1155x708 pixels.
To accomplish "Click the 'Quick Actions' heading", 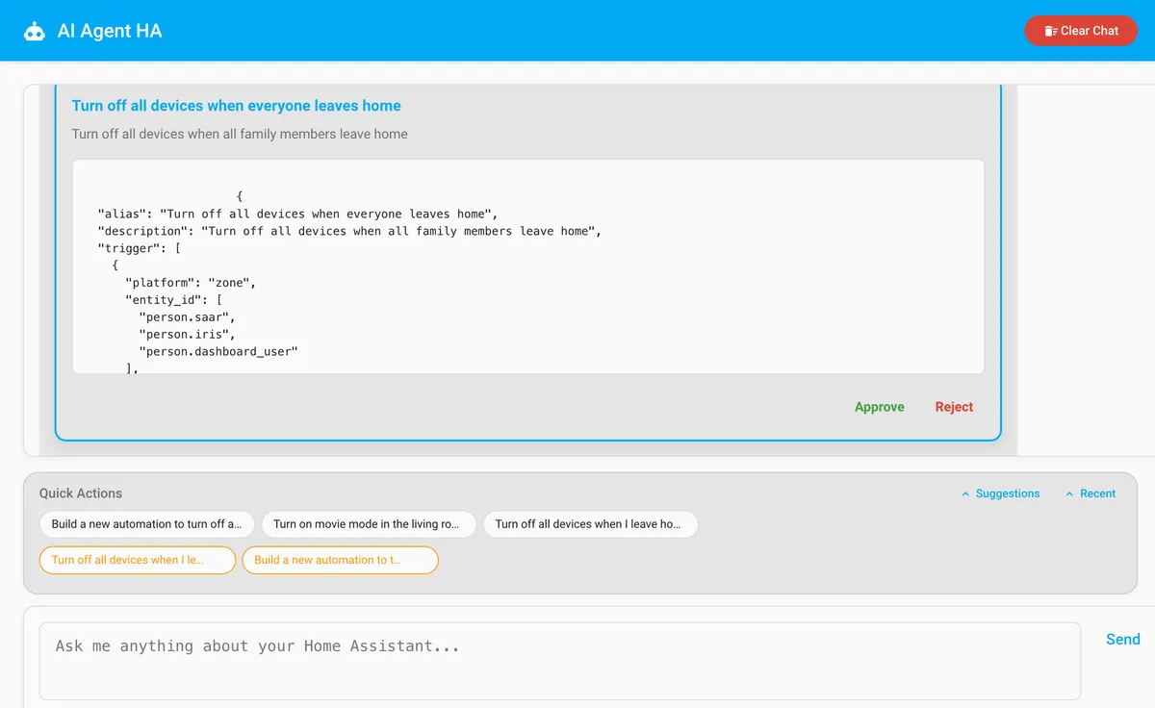I will [x=81, y=493].
